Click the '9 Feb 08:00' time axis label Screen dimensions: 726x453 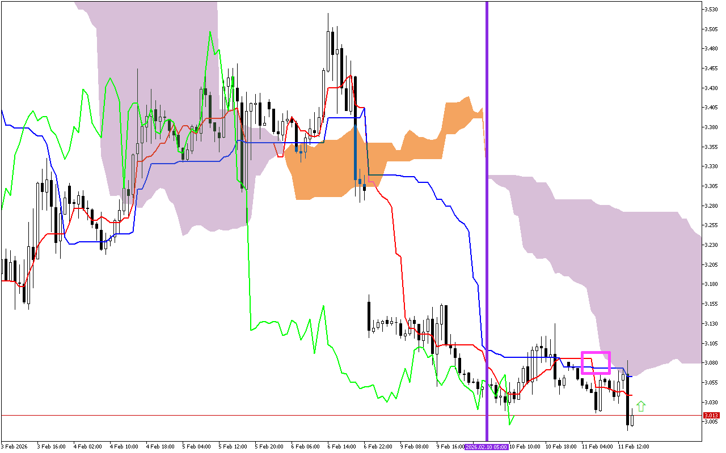coord(414,446)
